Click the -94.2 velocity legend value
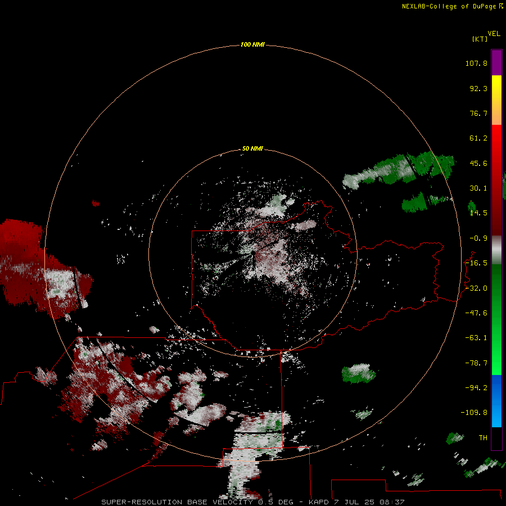506x506 pixels. click(x=476, y=387)
